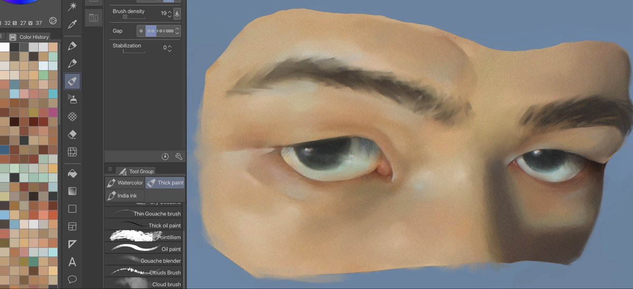Select the Airbrush tool
The width and height of the screenshot is (633, 289).
click(72, 99)
